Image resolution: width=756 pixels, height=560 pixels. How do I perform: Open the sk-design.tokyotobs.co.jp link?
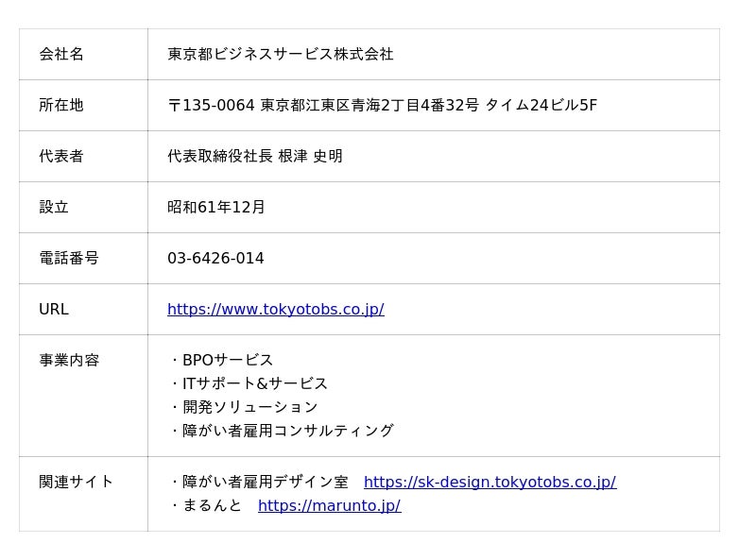point(490,483)
